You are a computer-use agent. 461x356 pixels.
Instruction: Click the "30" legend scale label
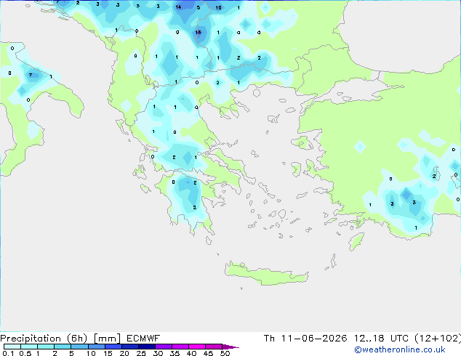tap(159, 353)
